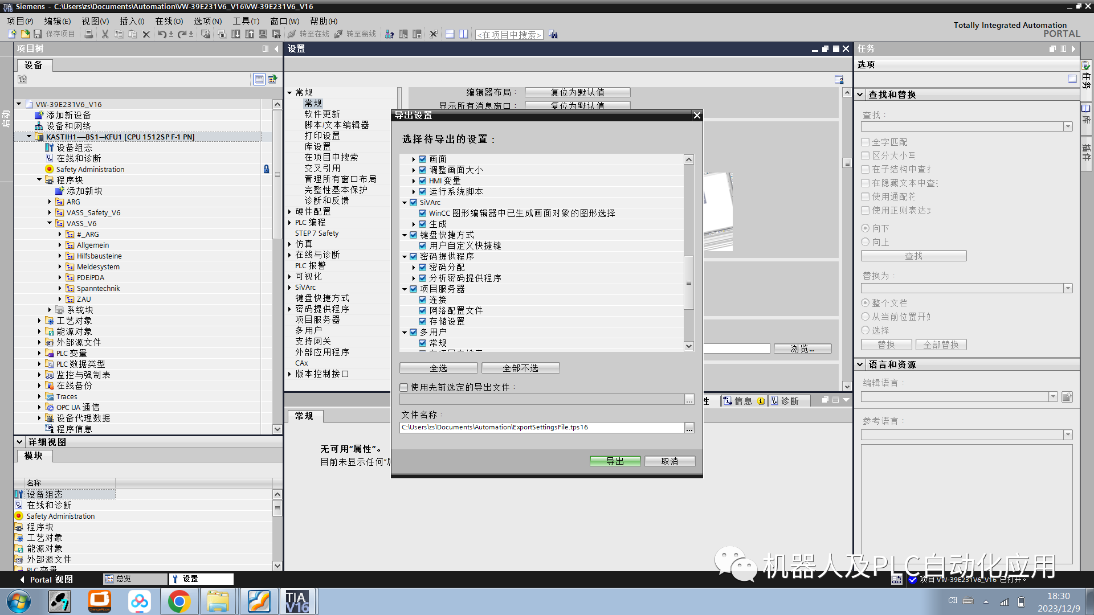Click the Accessible devices icon

pos(390,34)
